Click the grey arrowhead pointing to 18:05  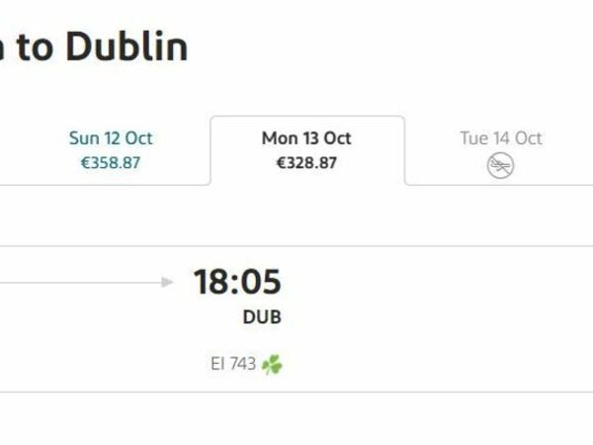(x=167, y=282)
